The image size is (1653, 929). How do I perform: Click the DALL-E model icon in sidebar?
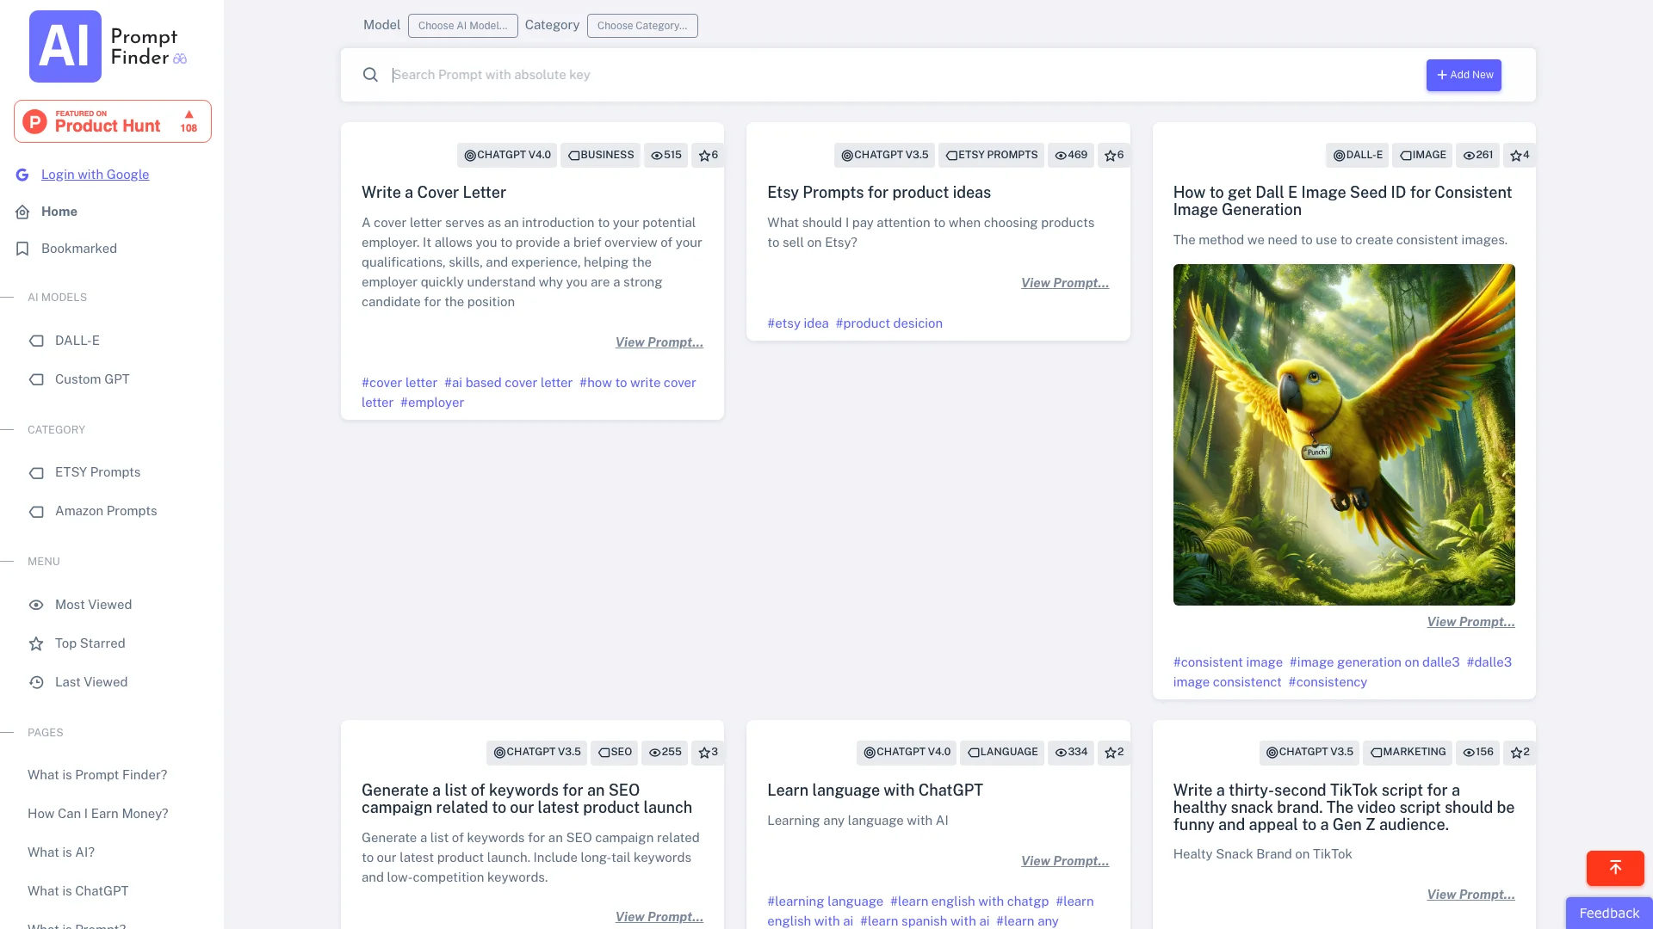36,341
